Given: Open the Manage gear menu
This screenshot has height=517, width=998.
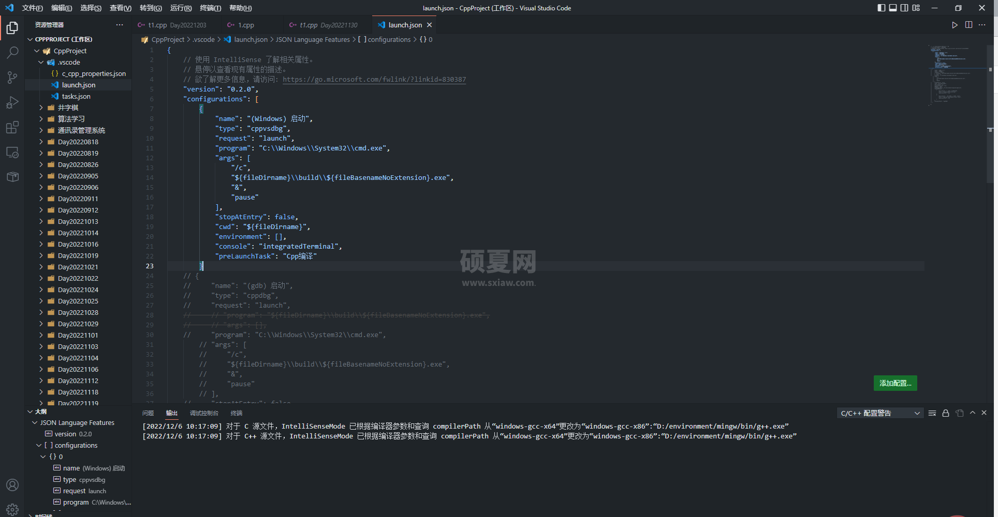Looking at the screenshot, I should pyautogui.click(x=12, y=509).
